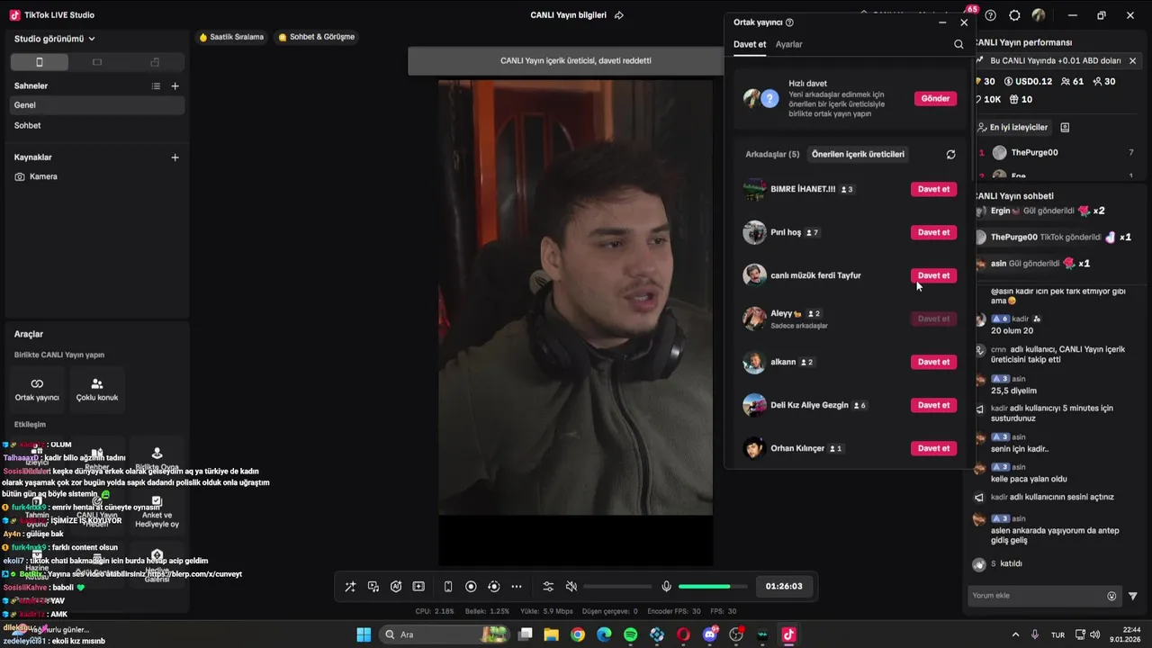1152x648 pixels.
Task: Select the Sohbet scene
Action: (97, 126)
